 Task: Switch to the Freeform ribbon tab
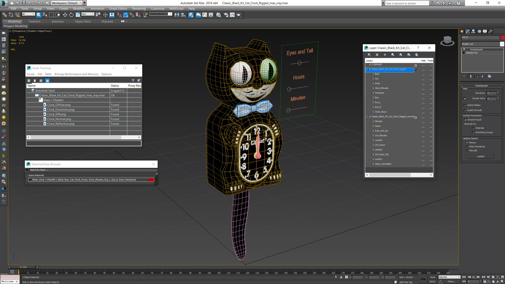[x=34, y=22]
